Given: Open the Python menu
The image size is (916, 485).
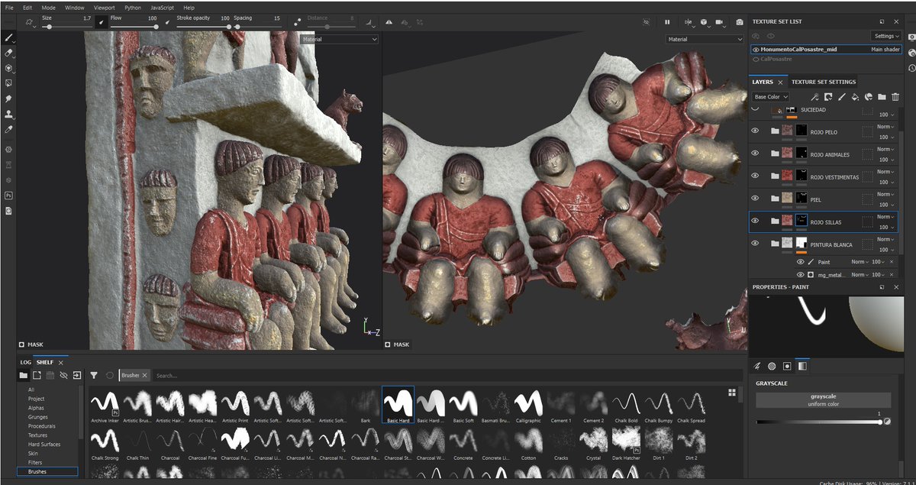Looking at the screenshot, I should pyautogui.click(x=133, y=8).
